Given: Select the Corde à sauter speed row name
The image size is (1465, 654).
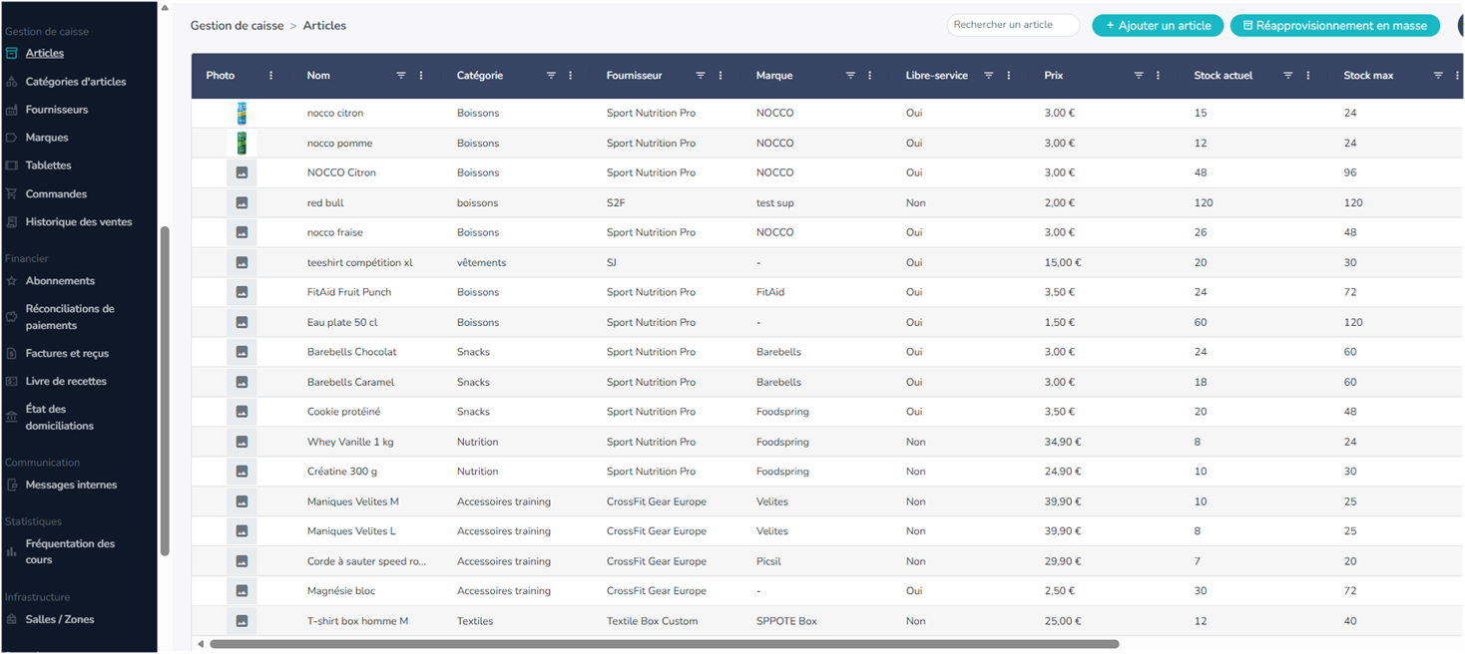Looking at the screenshot, I should (x=366, y=561).
